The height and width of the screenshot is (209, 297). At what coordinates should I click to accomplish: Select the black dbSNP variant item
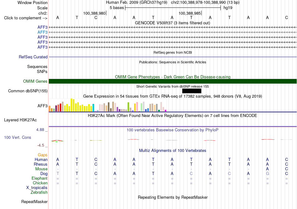click(192, 91)
